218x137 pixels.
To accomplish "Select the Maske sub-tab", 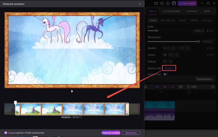I will click(x=183, y=20).
